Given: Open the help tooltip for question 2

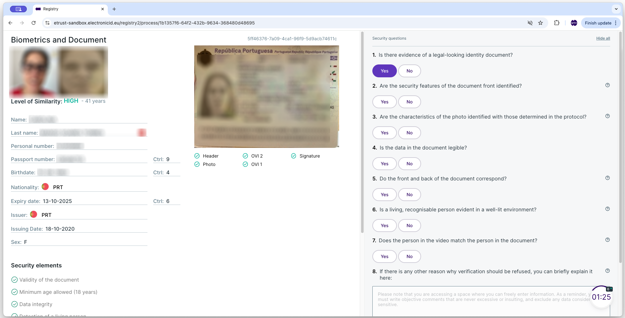Looking at the screenshot, I should pyautogui.click(x=608, y=85).
